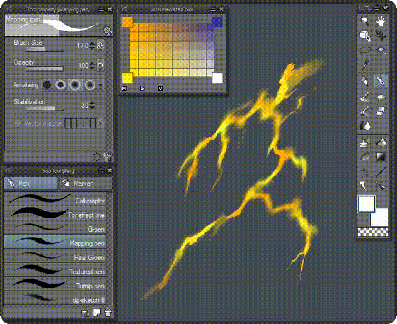Select the arrow-cursor Correct line tool

coord(381,186)
